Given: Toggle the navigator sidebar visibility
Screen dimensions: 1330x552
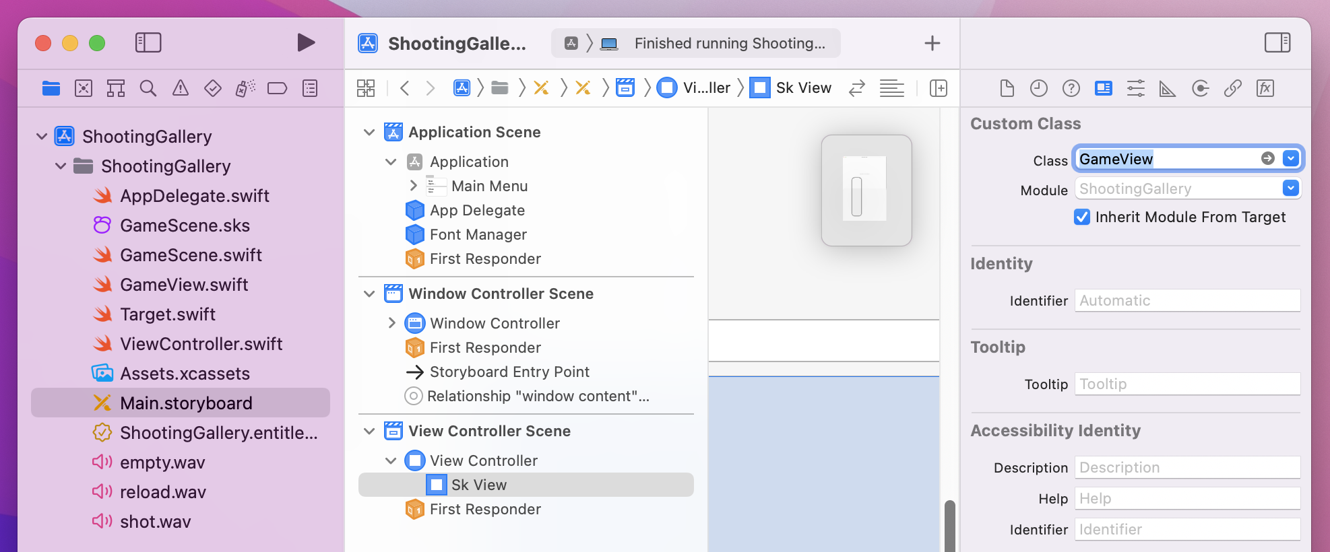Looking at the screenshot, I should tap(148, 43).
